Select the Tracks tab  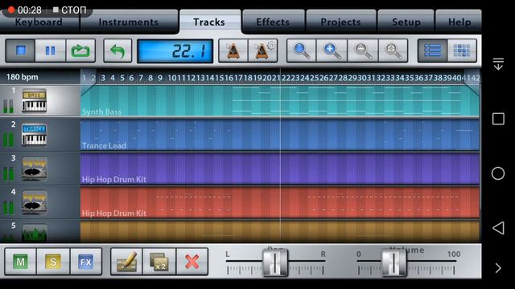(209, 22)
